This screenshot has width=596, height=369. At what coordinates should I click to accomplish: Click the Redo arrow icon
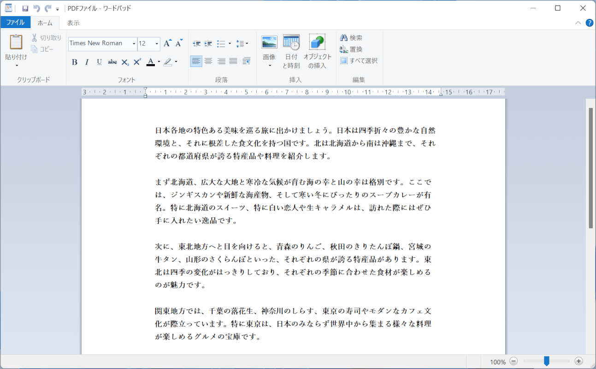pos(48,8)
